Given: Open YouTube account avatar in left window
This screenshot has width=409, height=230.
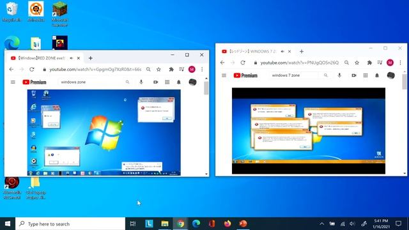Looking at the screenshot, I should coord(192,82).
